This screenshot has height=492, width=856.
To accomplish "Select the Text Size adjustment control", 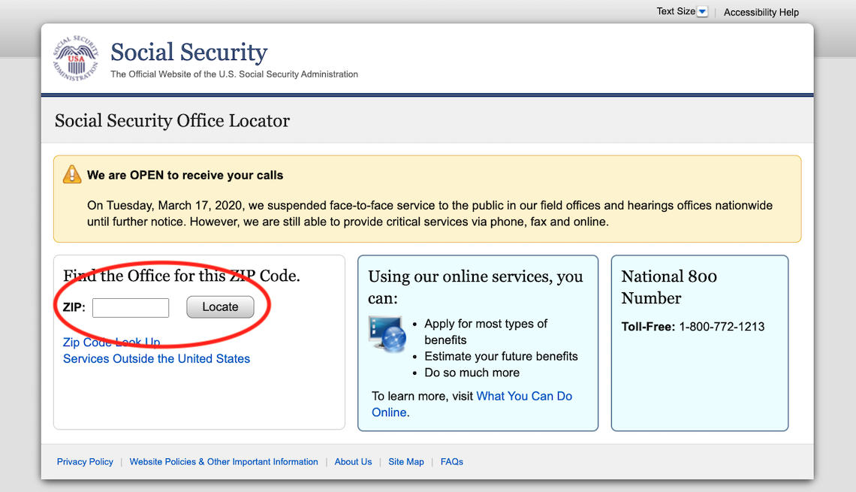I will point(676,11).
